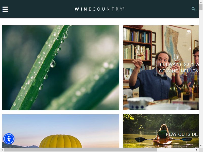
Task: Click horizontal scrollbar track right of thumb
Action: click(176, 150)
